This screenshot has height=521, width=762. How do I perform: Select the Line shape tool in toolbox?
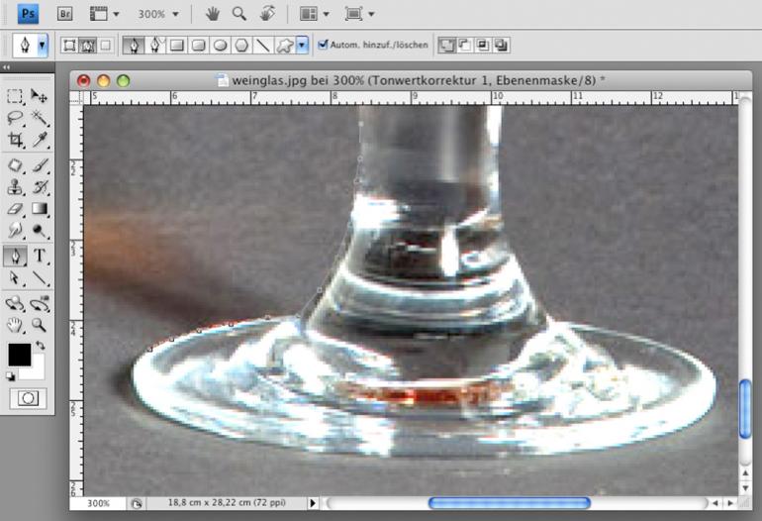40,277
